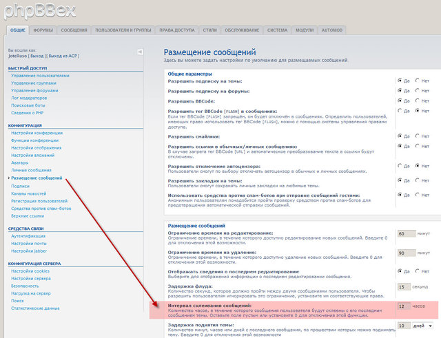Click the phpBBex logo
Screen dimensions: 441x338
[40, 11]
